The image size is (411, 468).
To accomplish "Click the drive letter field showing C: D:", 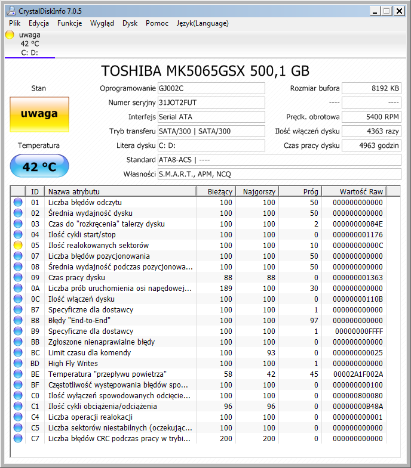I will coord(211,145).
